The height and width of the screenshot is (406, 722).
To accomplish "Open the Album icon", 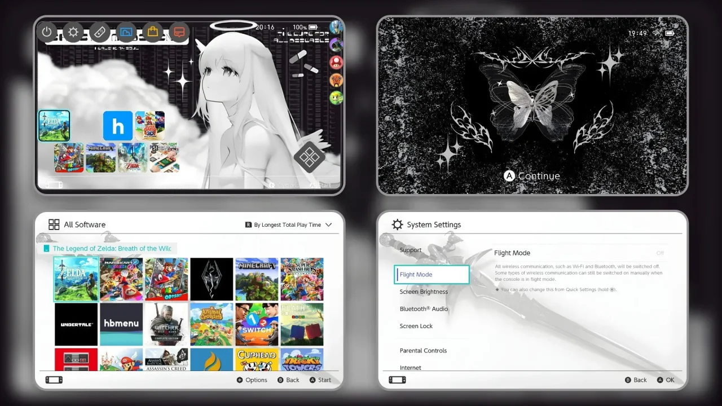I will click(x=126, y=32).
